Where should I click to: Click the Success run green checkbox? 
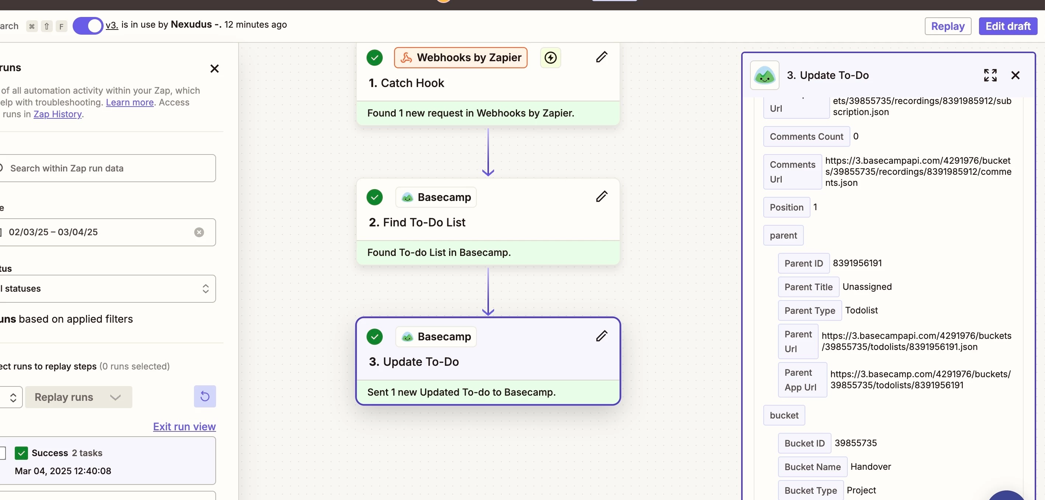[x=21, y=452]
